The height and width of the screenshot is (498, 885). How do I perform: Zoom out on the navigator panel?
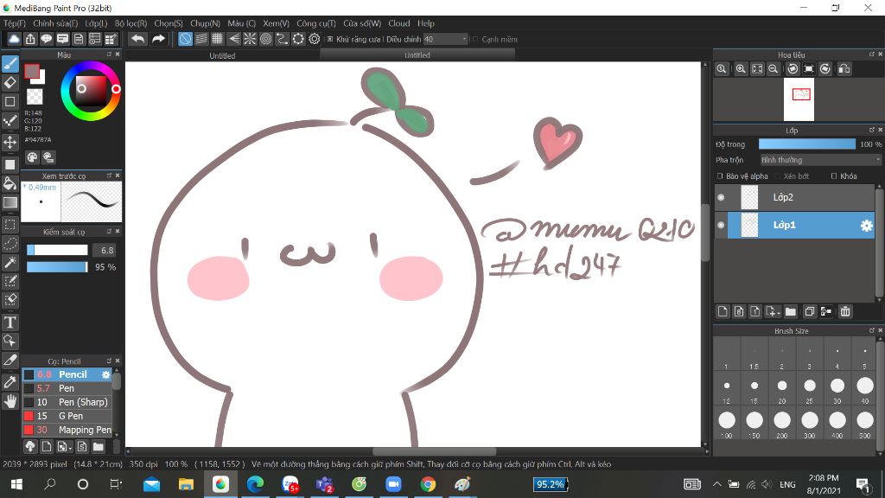click(x=774, y=69)
